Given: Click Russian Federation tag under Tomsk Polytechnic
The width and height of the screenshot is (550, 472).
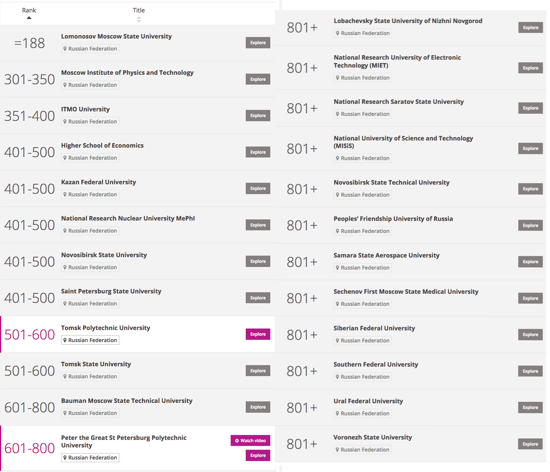Looking at the screenshot, I should (x=90, y=340).
